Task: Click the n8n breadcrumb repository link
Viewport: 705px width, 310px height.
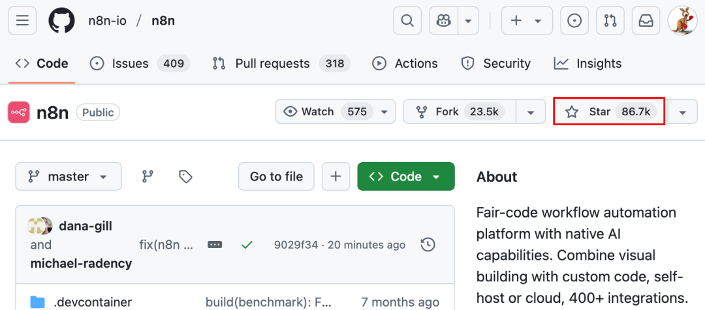Action: (163, 21)
